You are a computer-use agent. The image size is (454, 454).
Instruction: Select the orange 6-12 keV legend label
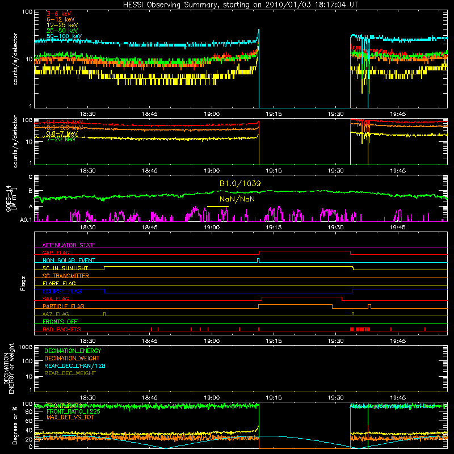click(60, 19)
